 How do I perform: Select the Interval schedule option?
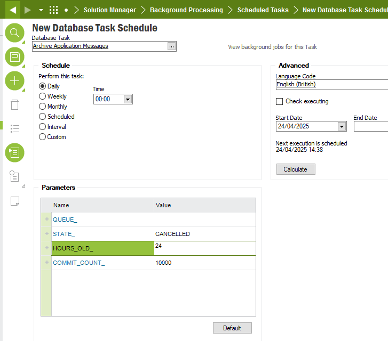tap(42, 126)
